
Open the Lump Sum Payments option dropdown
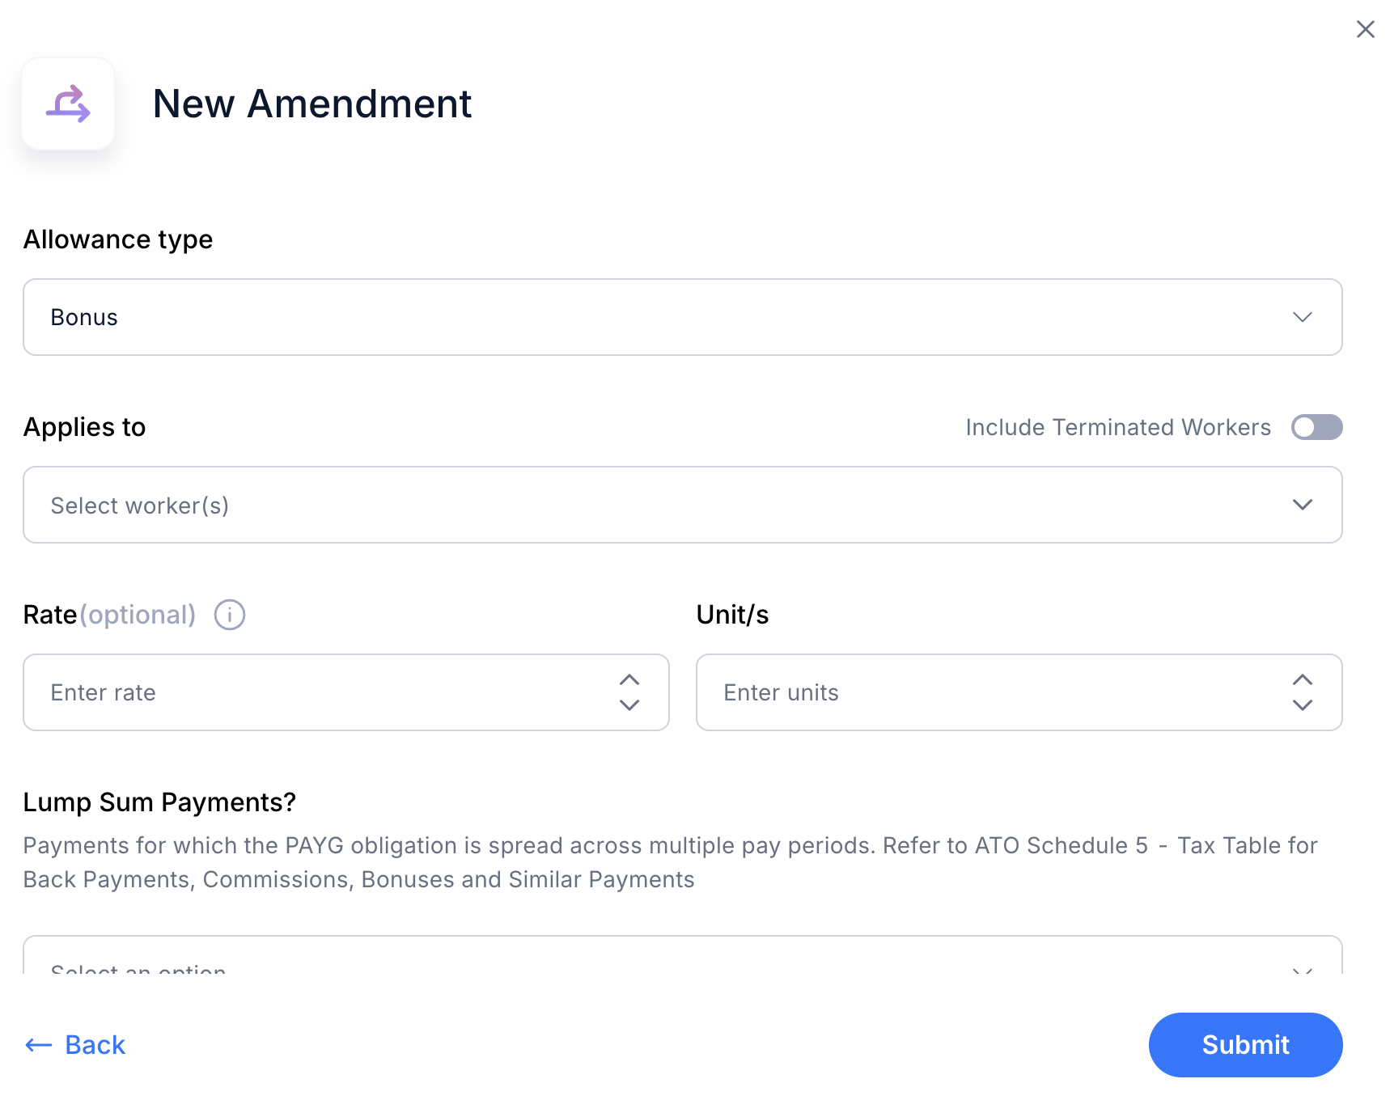(683, 956)
